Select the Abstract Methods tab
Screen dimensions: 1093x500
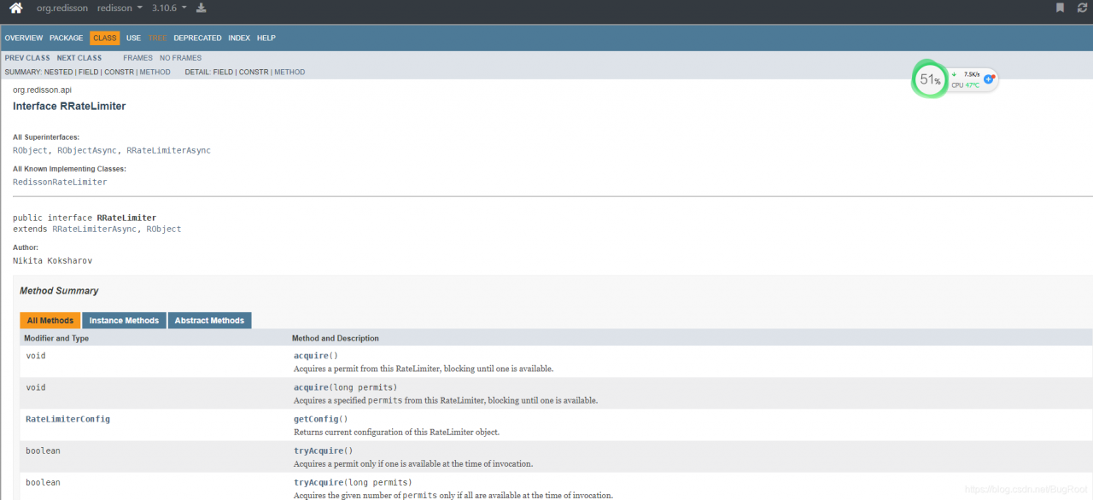[x=209, y=321]
